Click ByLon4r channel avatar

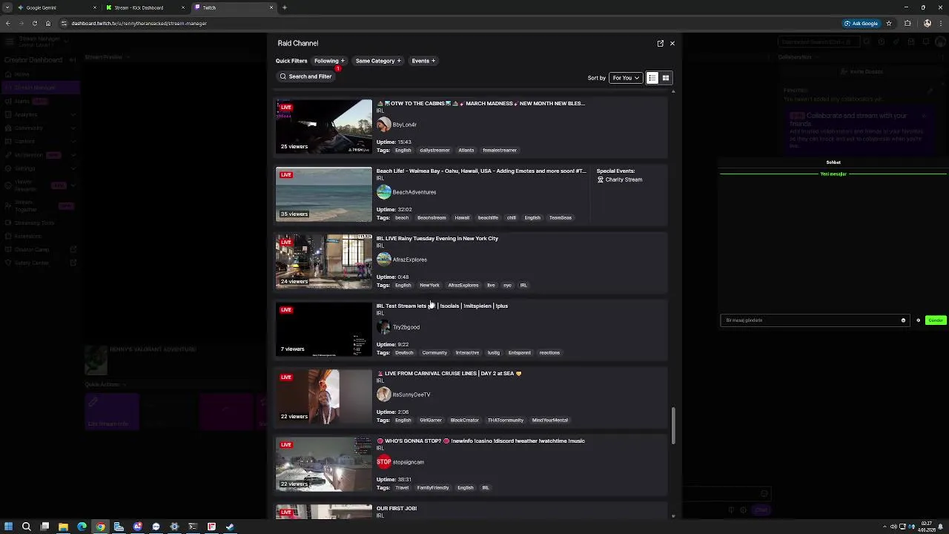tap(383, 125)
